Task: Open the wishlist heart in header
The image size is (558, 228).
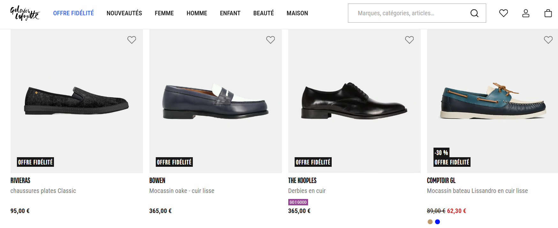Action: (x=503, y=13)
